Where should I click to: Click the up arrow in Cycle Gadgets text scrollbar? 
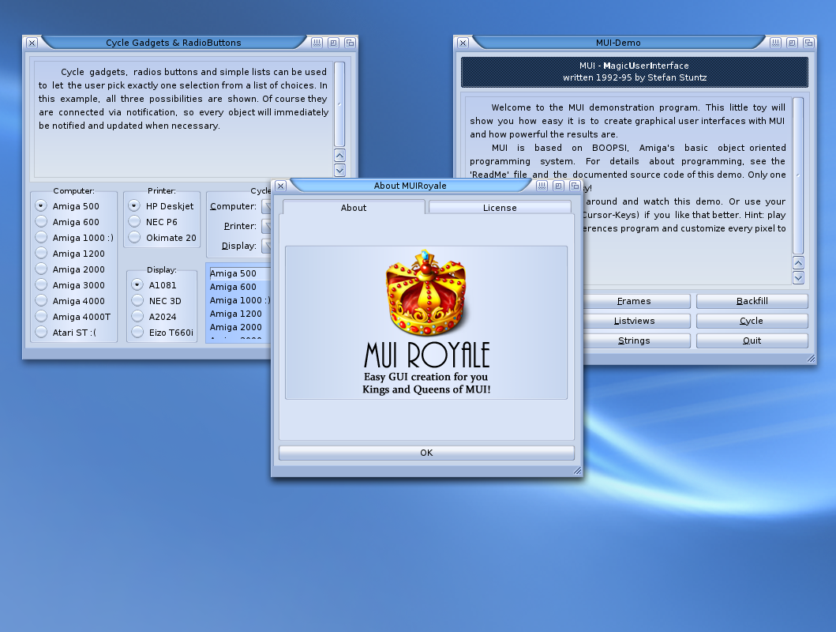click(x=339, y=155)
